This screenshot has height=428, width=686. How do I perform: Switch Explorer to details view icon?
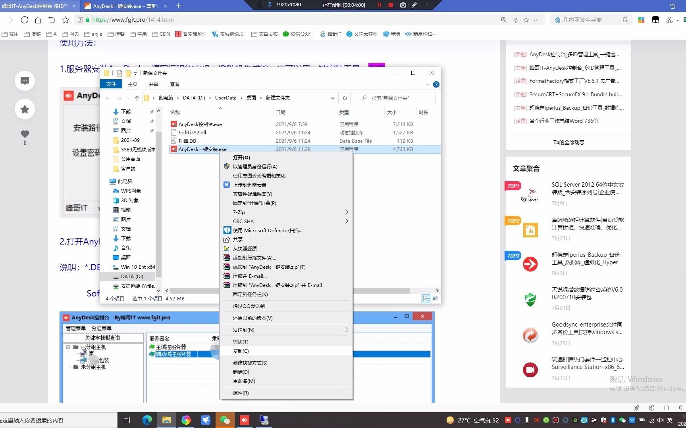426,298
